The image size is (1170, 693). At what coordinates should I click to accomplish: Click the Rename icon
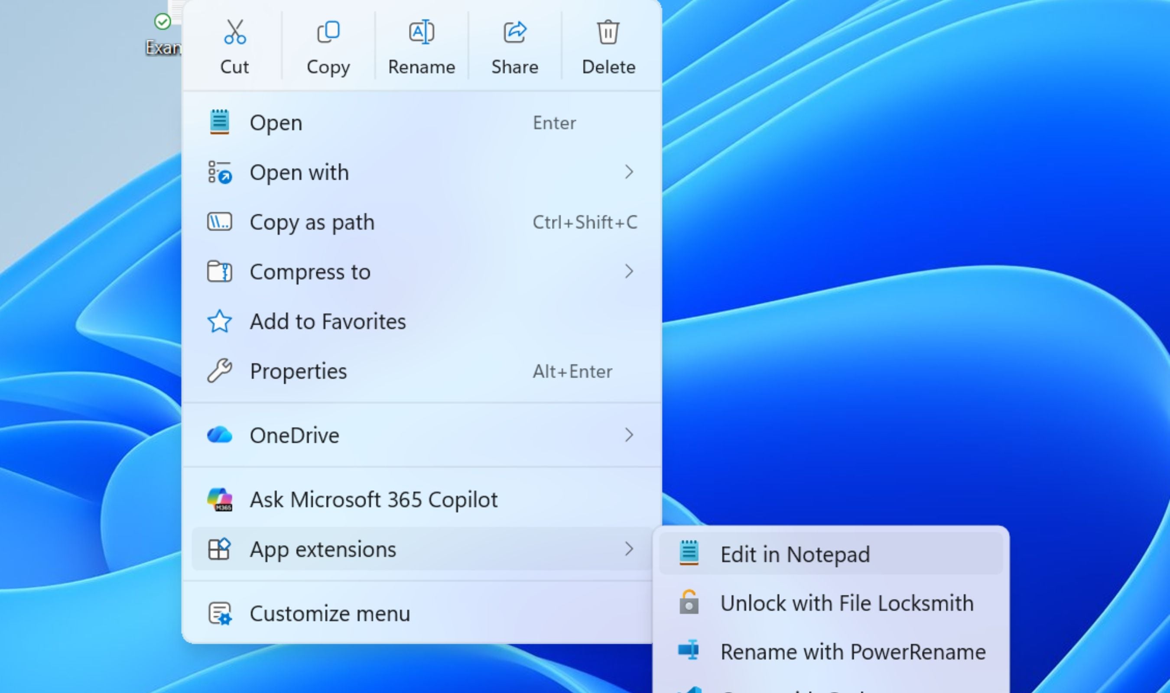(x=422, y=32)
